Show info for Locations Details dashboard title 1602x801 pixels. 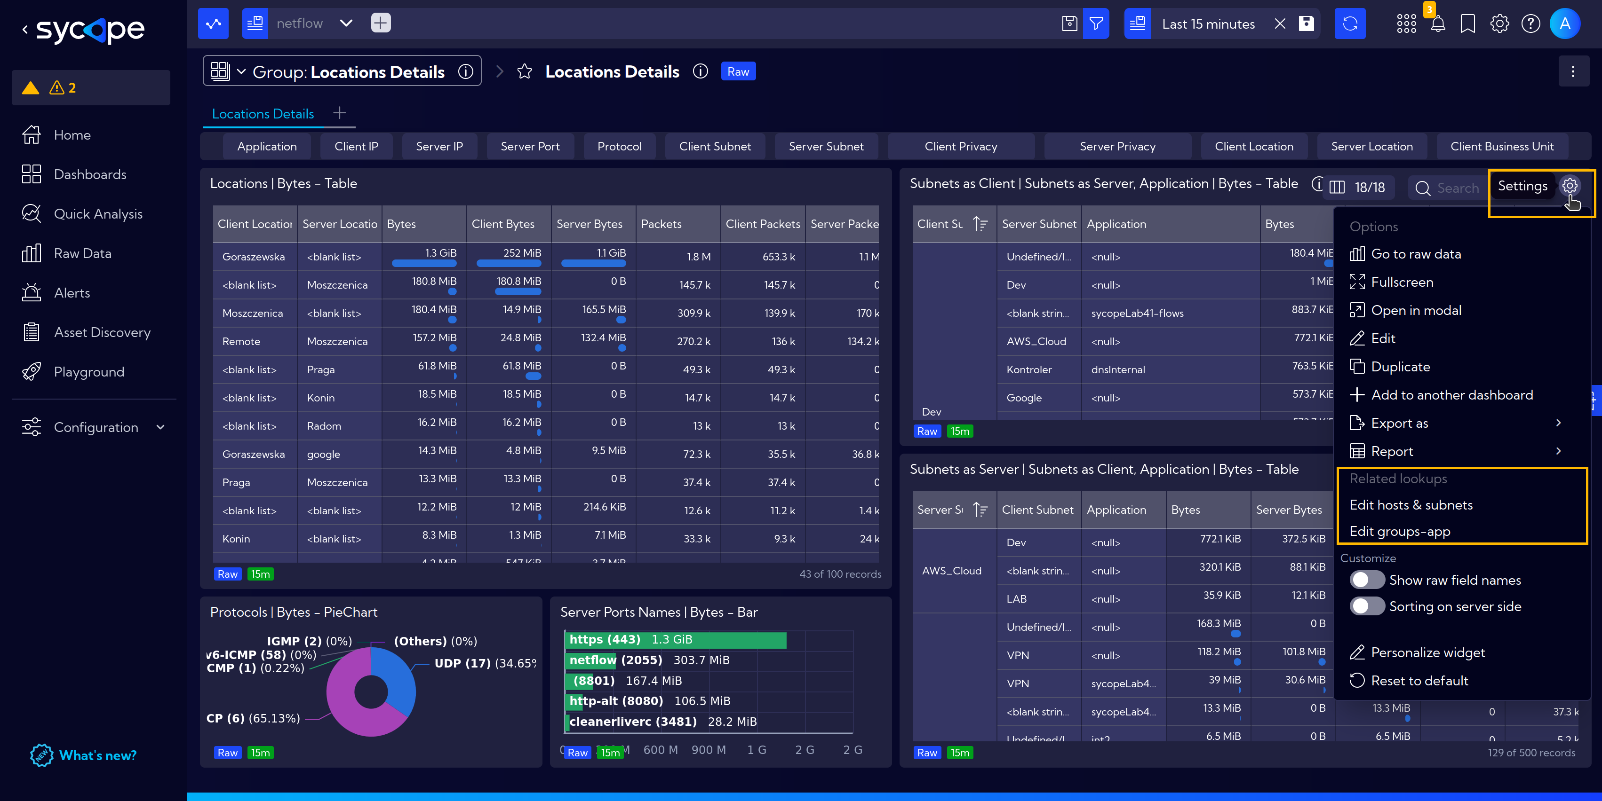click(x=700, y=71)
